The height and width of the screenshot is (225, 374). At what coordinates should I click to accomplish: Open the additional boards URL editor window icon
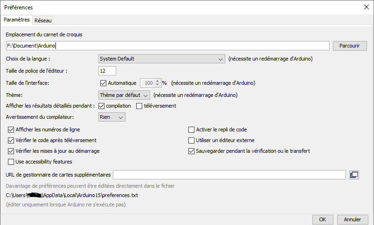[x=354, y=175]
